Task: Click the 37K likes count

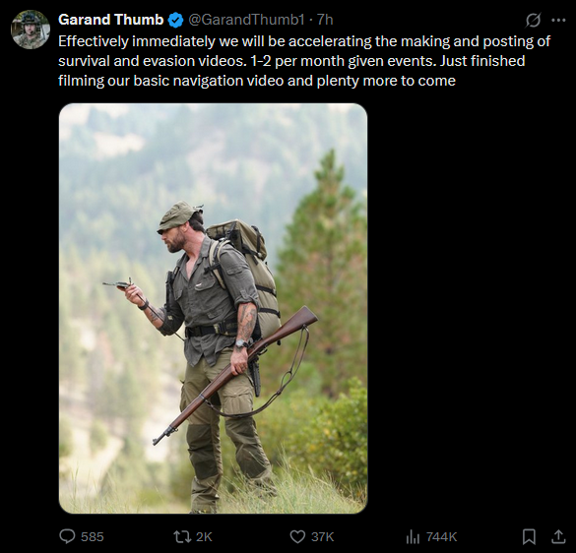Action: click(323, 537)
